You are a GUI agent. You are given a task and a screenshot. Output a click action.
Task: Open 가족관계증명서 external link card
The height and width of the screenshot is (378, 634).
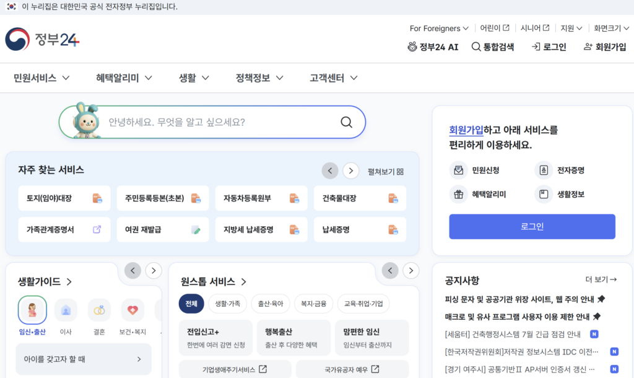(64, 229)
